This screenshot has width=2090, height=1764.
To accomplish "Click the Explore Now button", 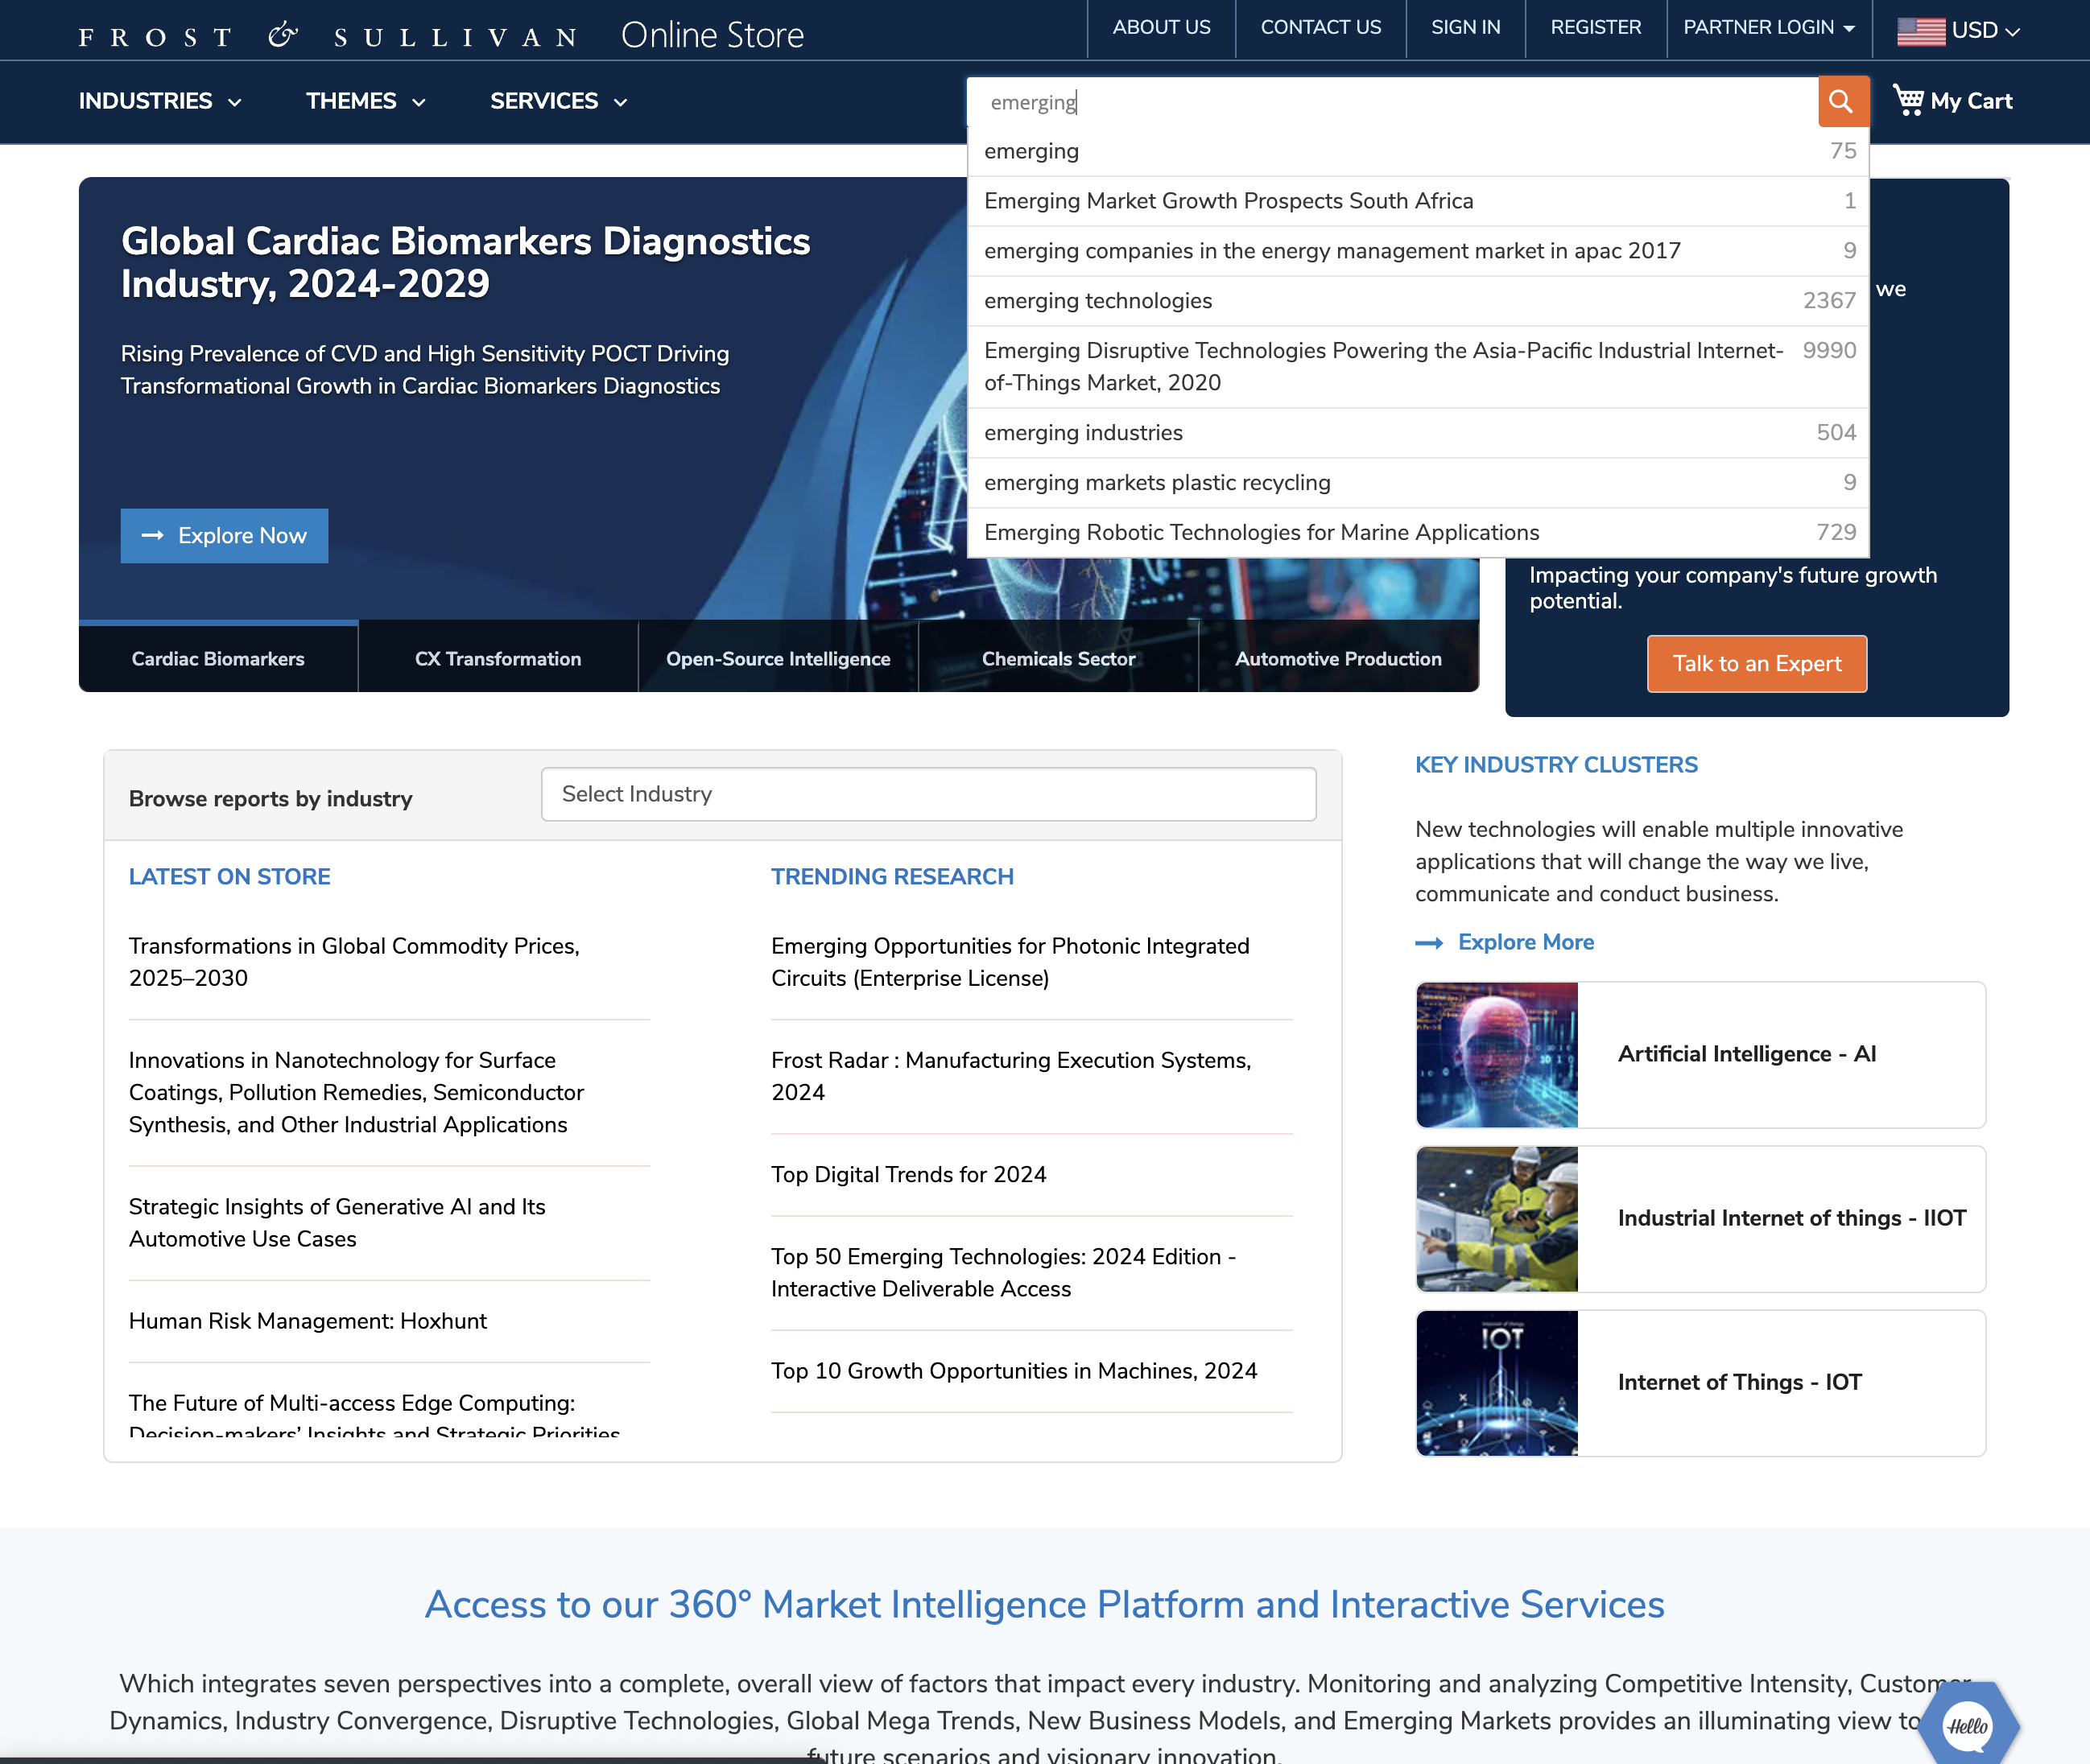I will pos(224,535).
